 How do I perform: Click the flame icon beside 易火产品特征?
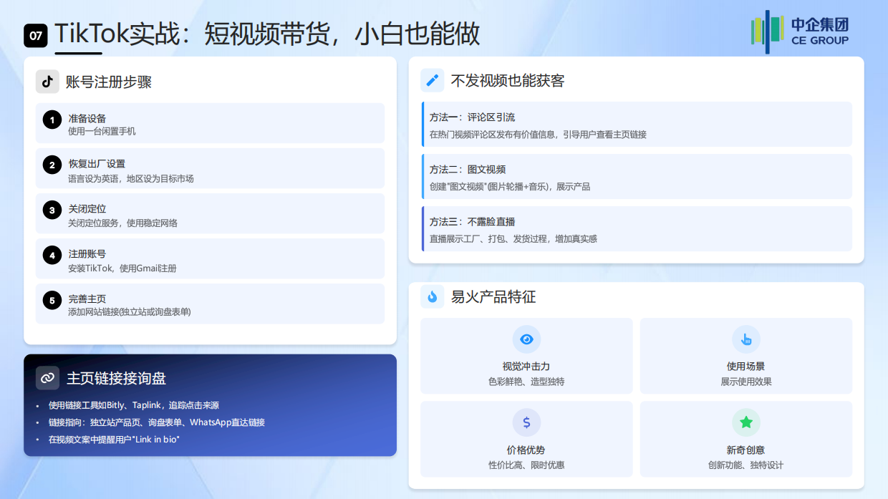[x=431, y=296]
